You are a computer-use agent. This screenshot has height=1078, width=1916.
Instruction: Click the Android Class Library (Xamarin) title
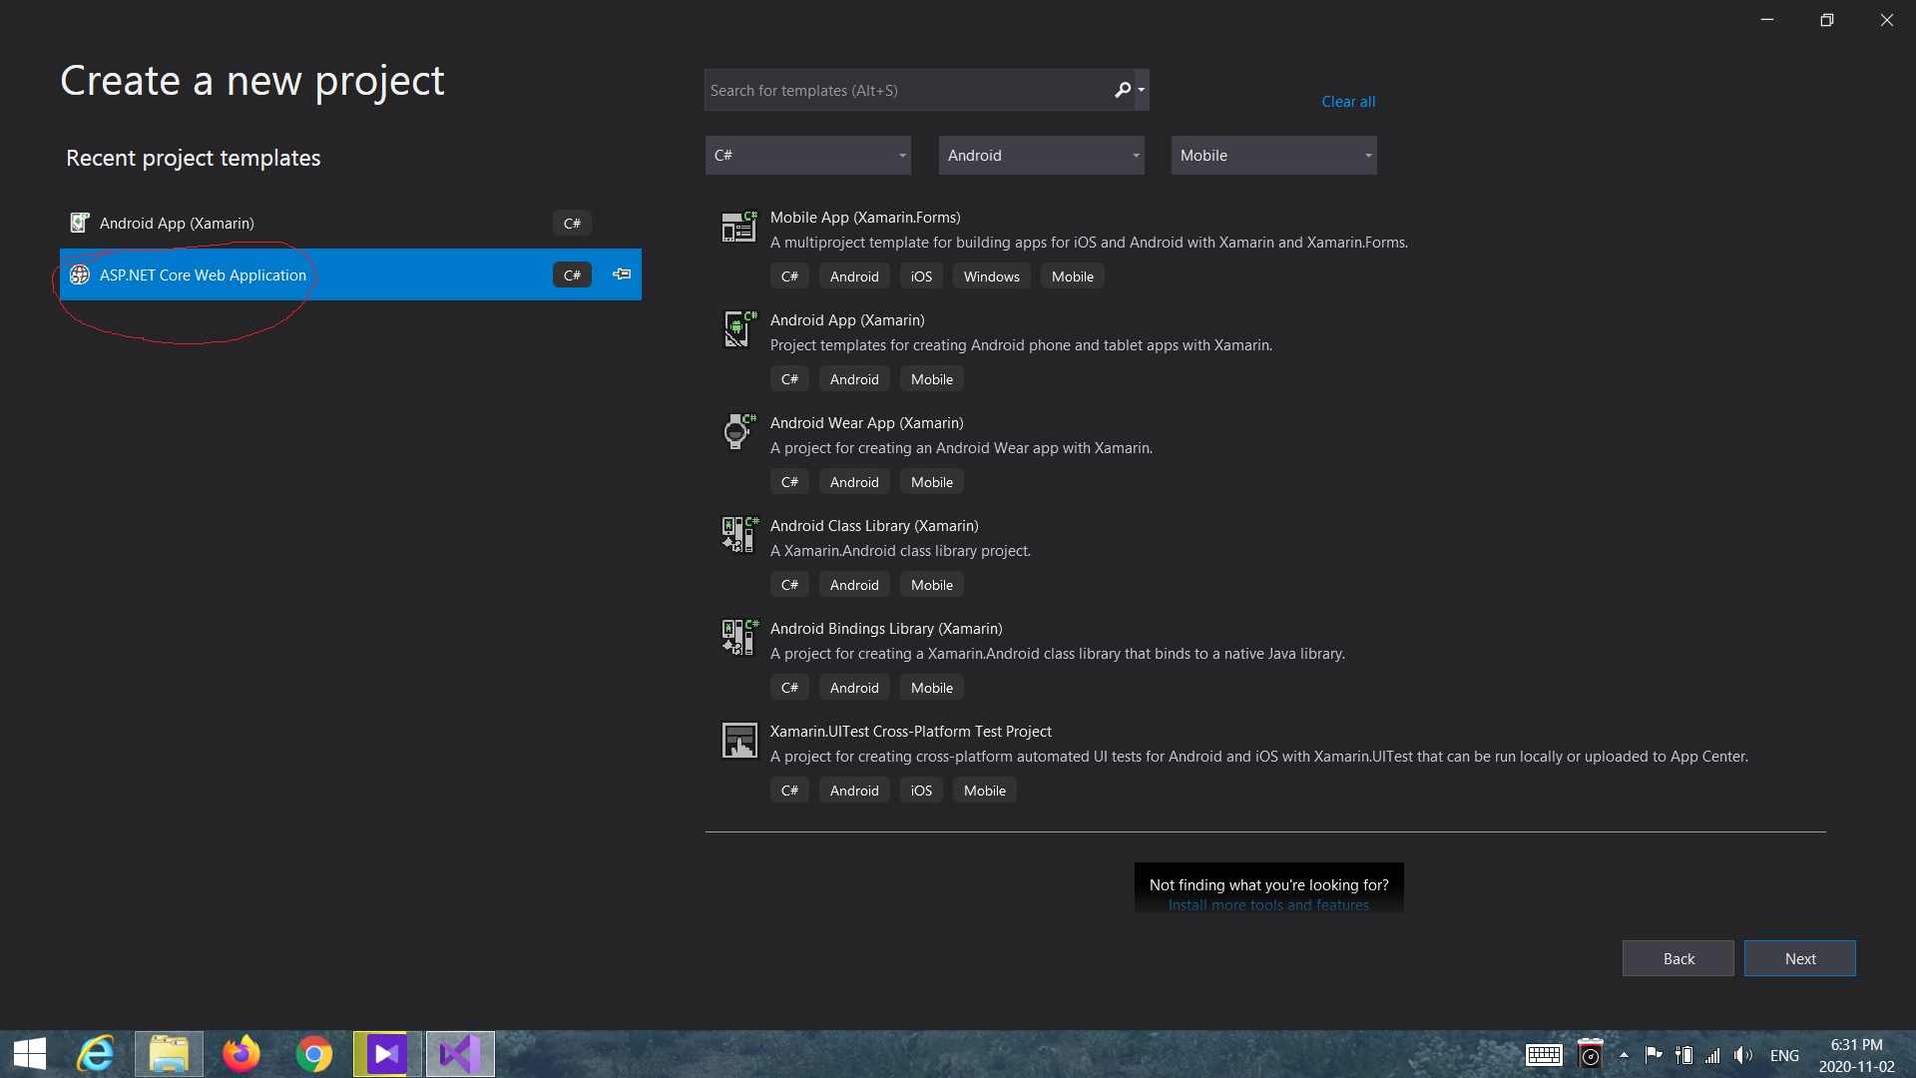[x=874, y=526]
